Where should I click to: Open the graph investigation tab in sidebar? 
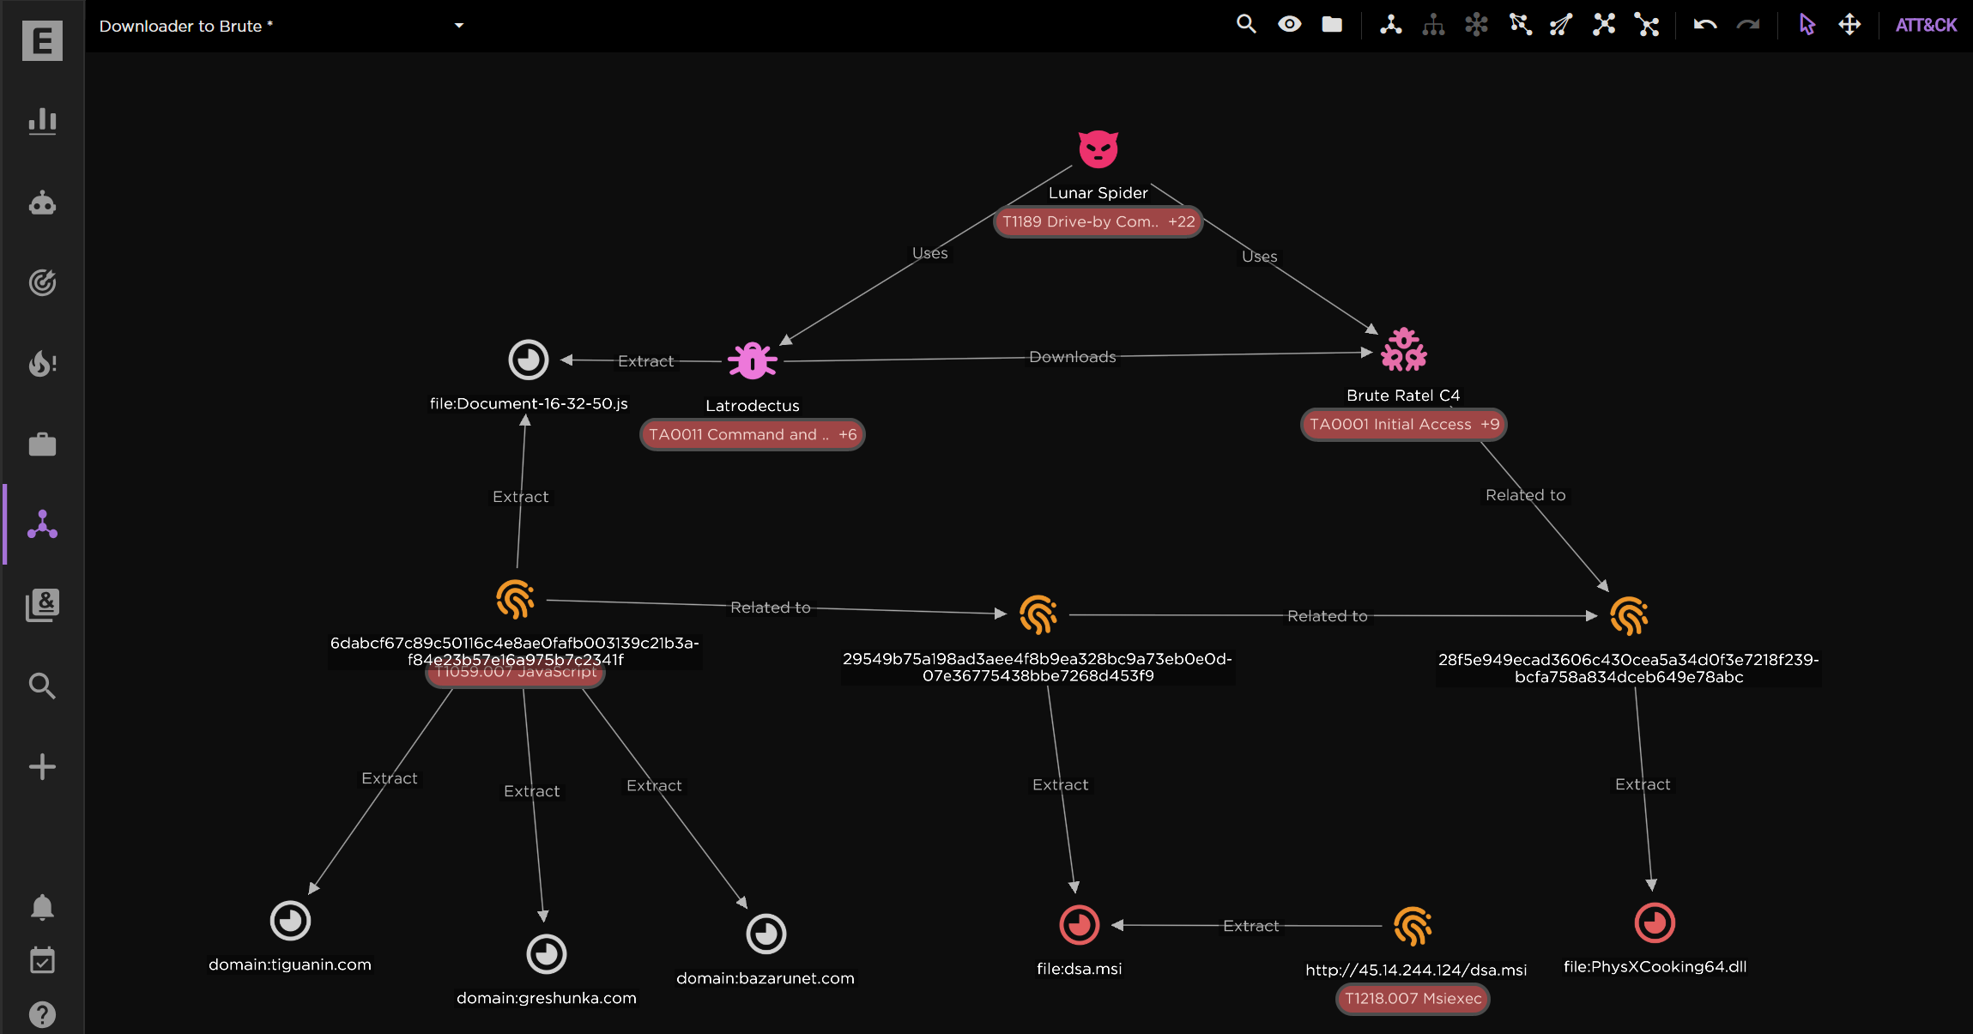pyautogui.click(x=42, y=525)
